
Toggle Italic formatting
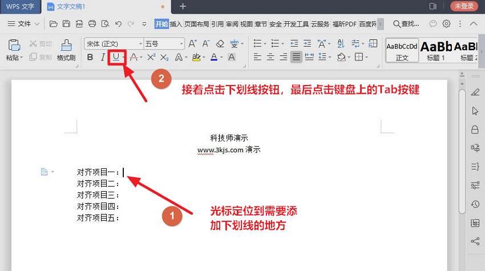point(103,57)
